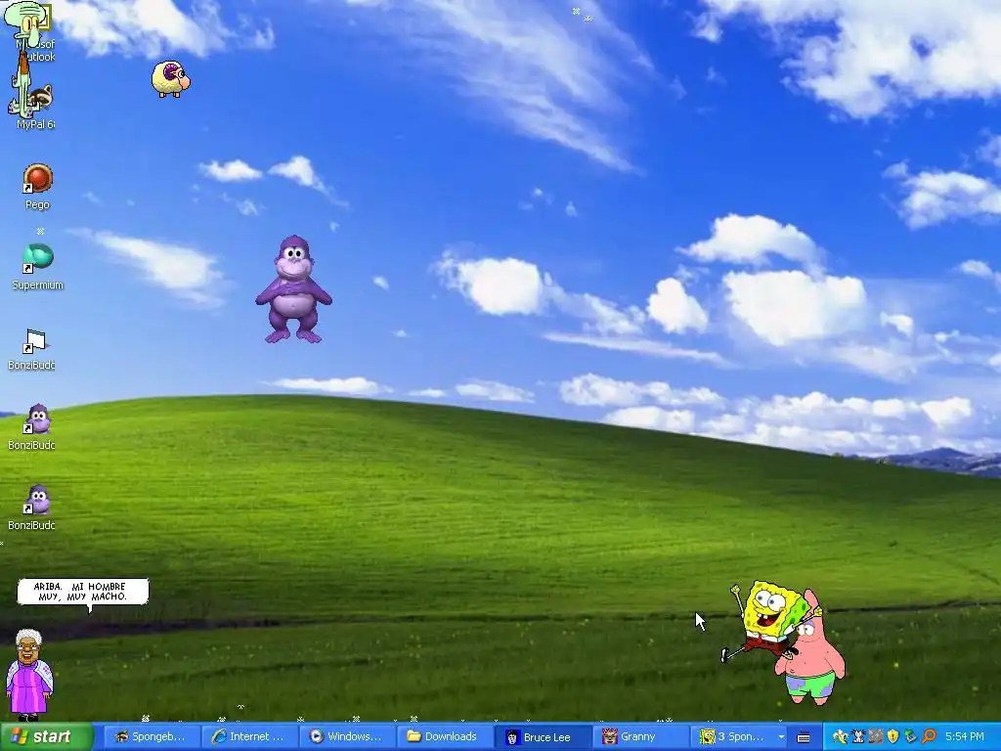Image resolution: width=1001 pixels, height=751 pixels.
Task: Click the Squidward desktop character
Action: coord(25,61)
